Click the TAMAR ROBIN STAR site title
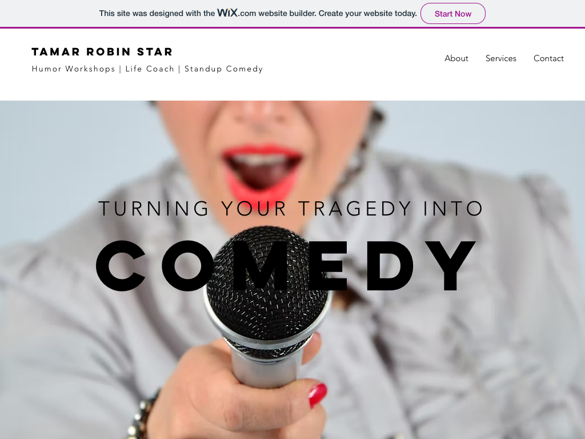Viewport: 585px width, 439px height. [x=102, y=51]
